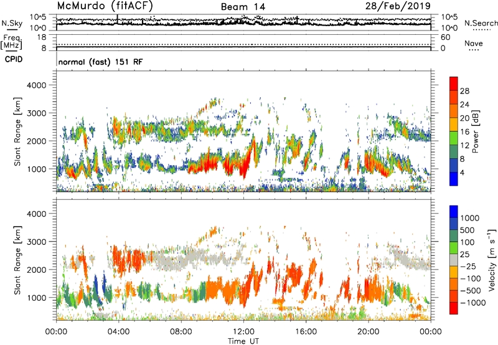Click the gray segment of Velocity colorbar
Screen dimensions: 498x345
[454, 260]
